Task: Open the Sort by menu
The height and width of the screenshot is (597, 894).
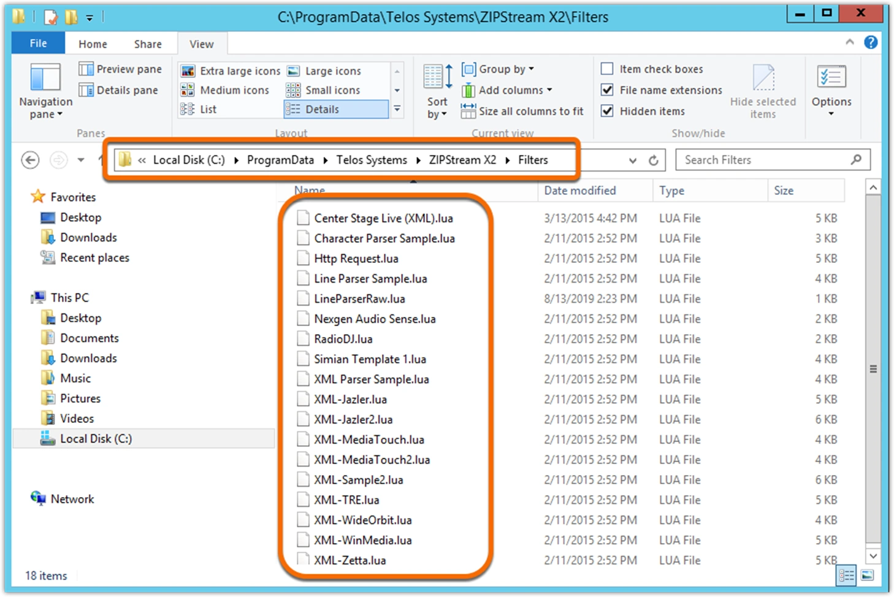Action: coord(437,91)
